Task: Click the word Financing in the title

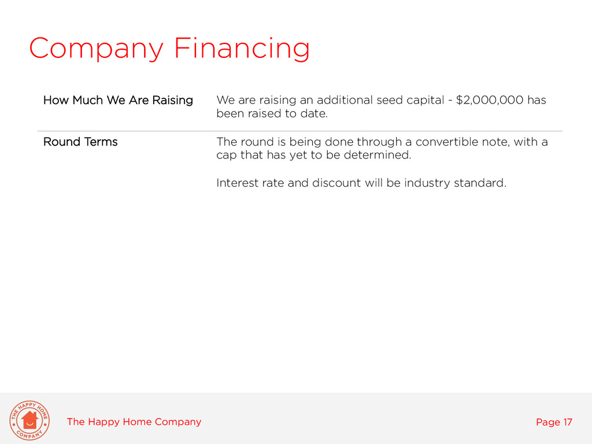Action: tap(242, 49)
